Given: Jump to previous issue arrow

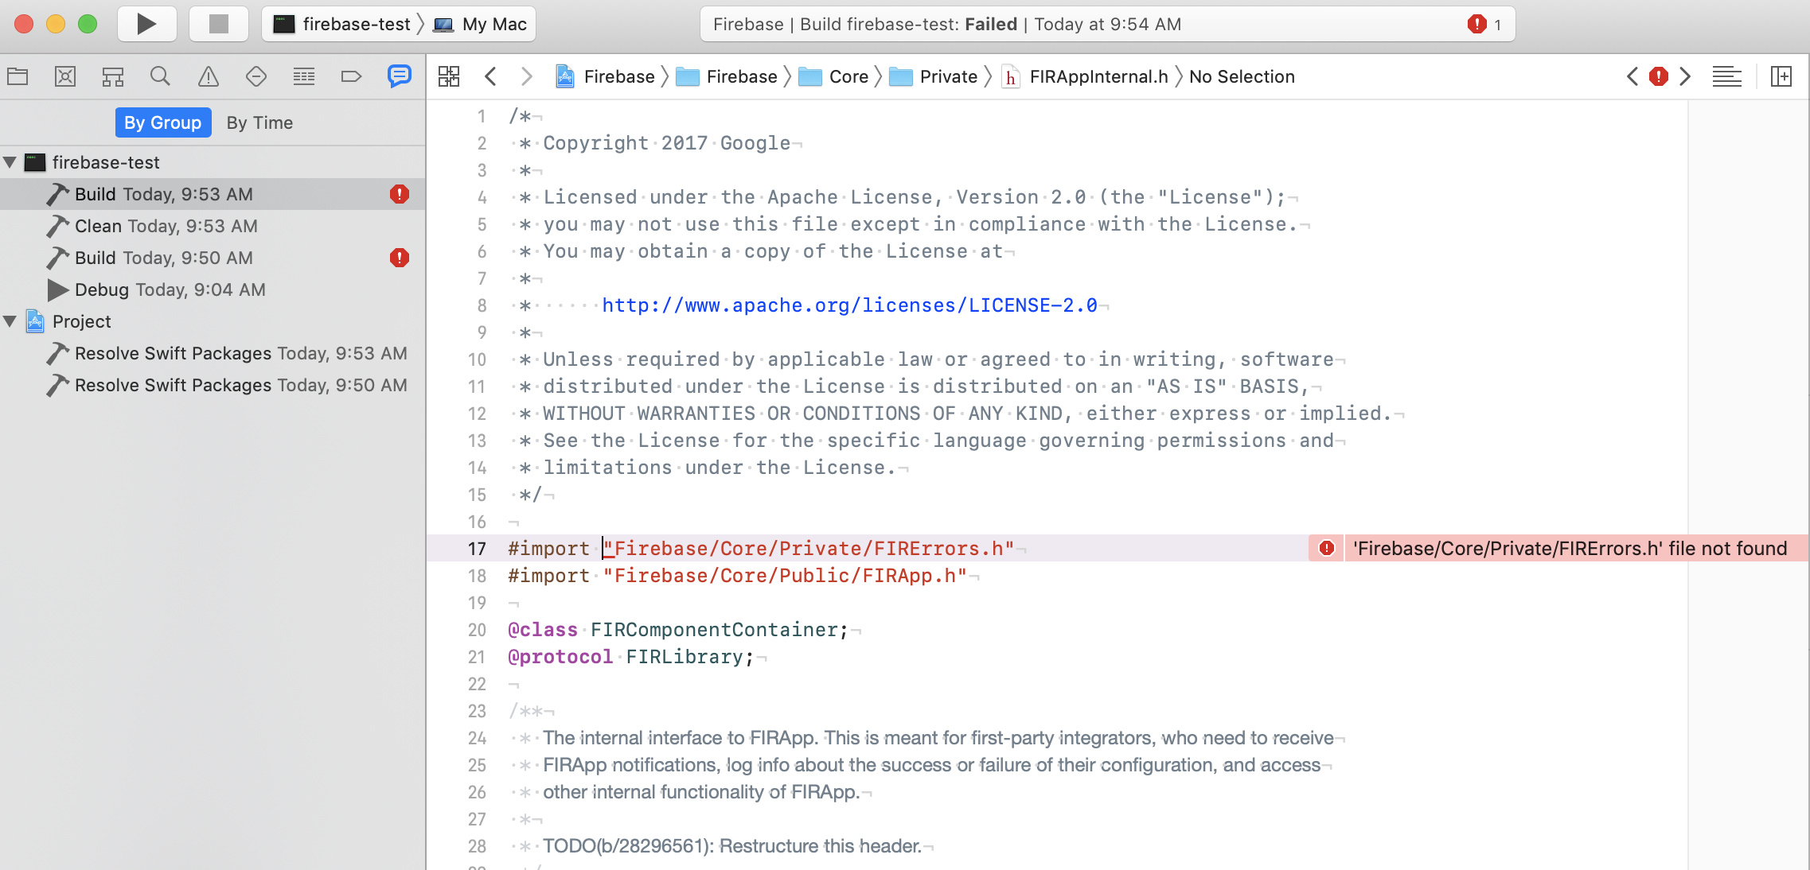Looking at the screenshot, I should pyautogui.click(x=1633, y=76).
